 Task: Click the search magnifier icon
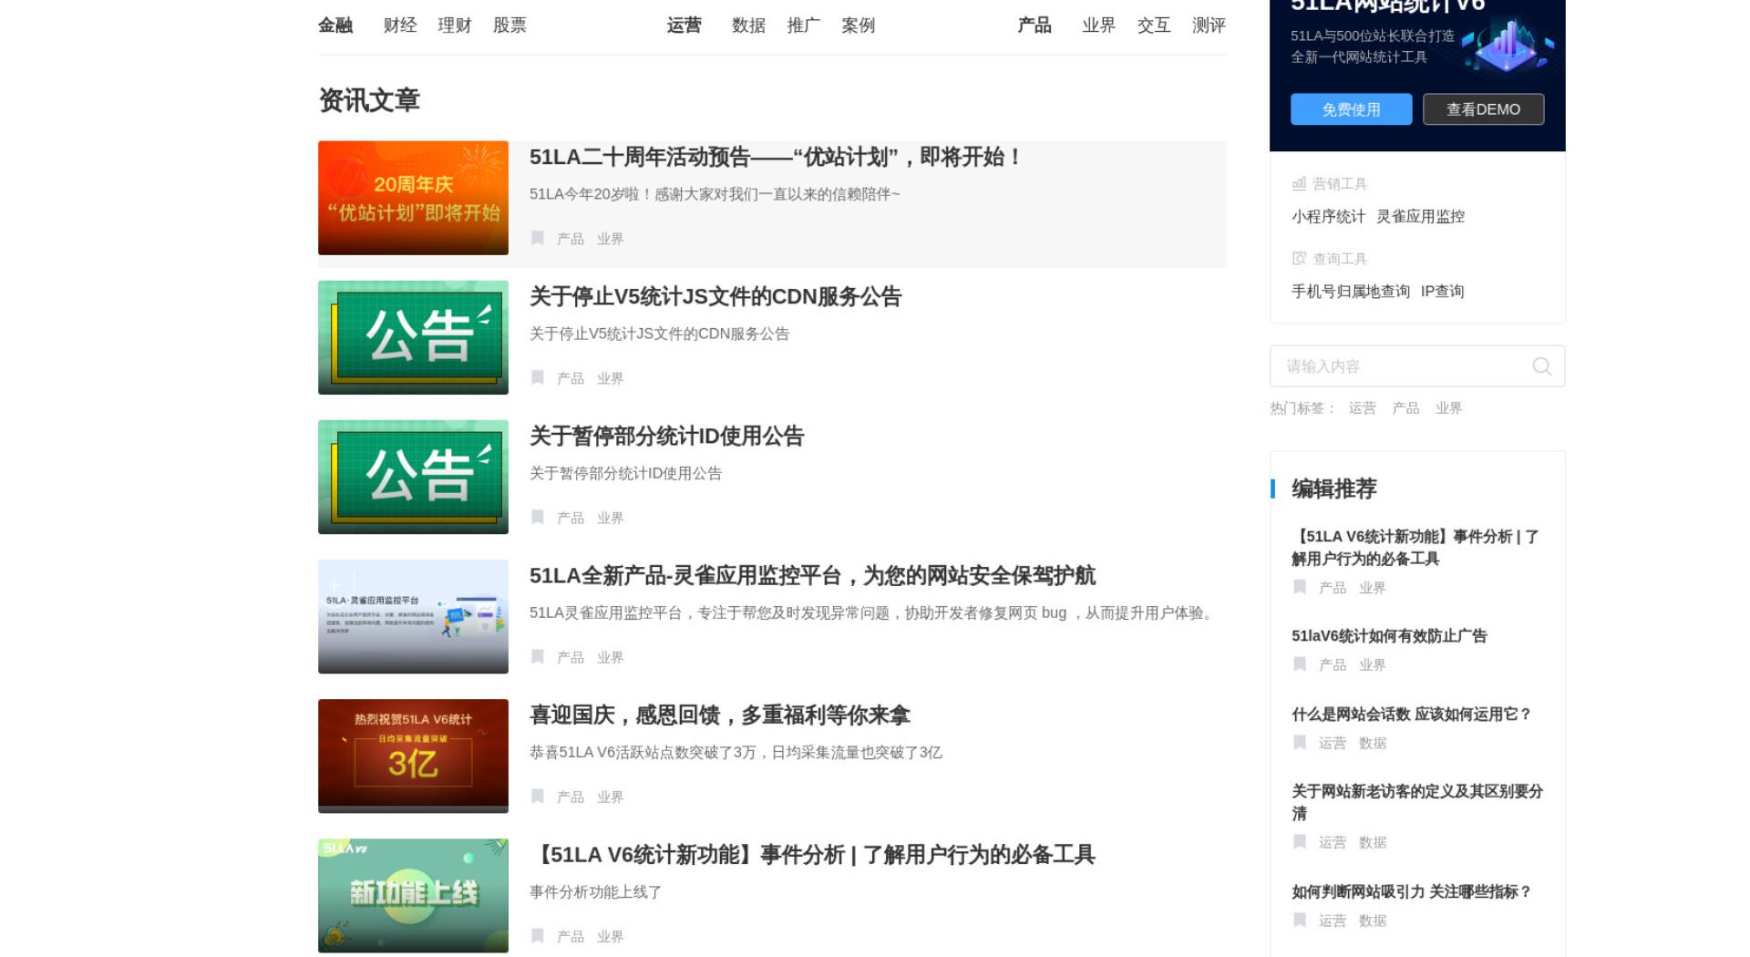pos(1541,366)
